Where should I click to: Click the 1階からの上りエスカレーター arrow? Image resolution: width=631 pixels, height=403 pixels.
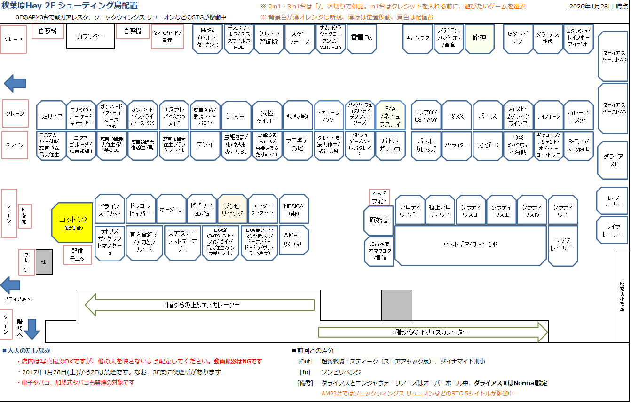[199, 305]
